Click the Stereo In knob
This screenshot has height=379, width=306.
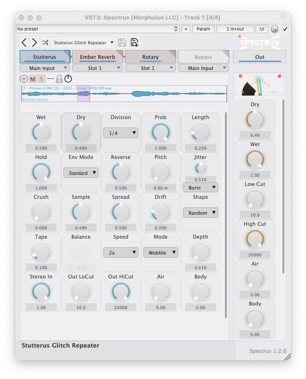(x=41, y=292)
